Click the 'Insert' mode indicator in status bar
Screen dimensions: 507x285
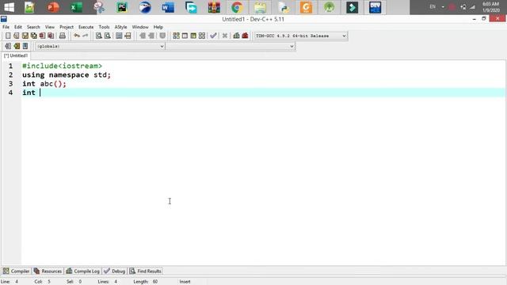(x=185, y=282)
